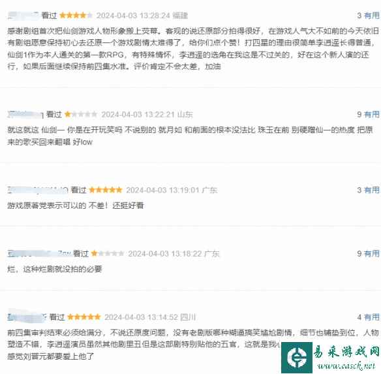Click 有用 on the 13:18:22 review
381x374 pixels.
point(372,254)
